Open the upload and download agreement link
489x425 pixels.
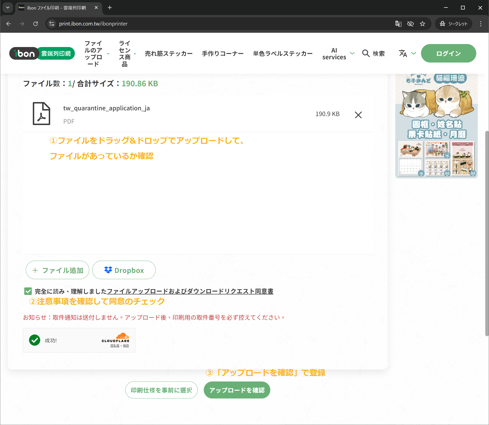(190, 291)
